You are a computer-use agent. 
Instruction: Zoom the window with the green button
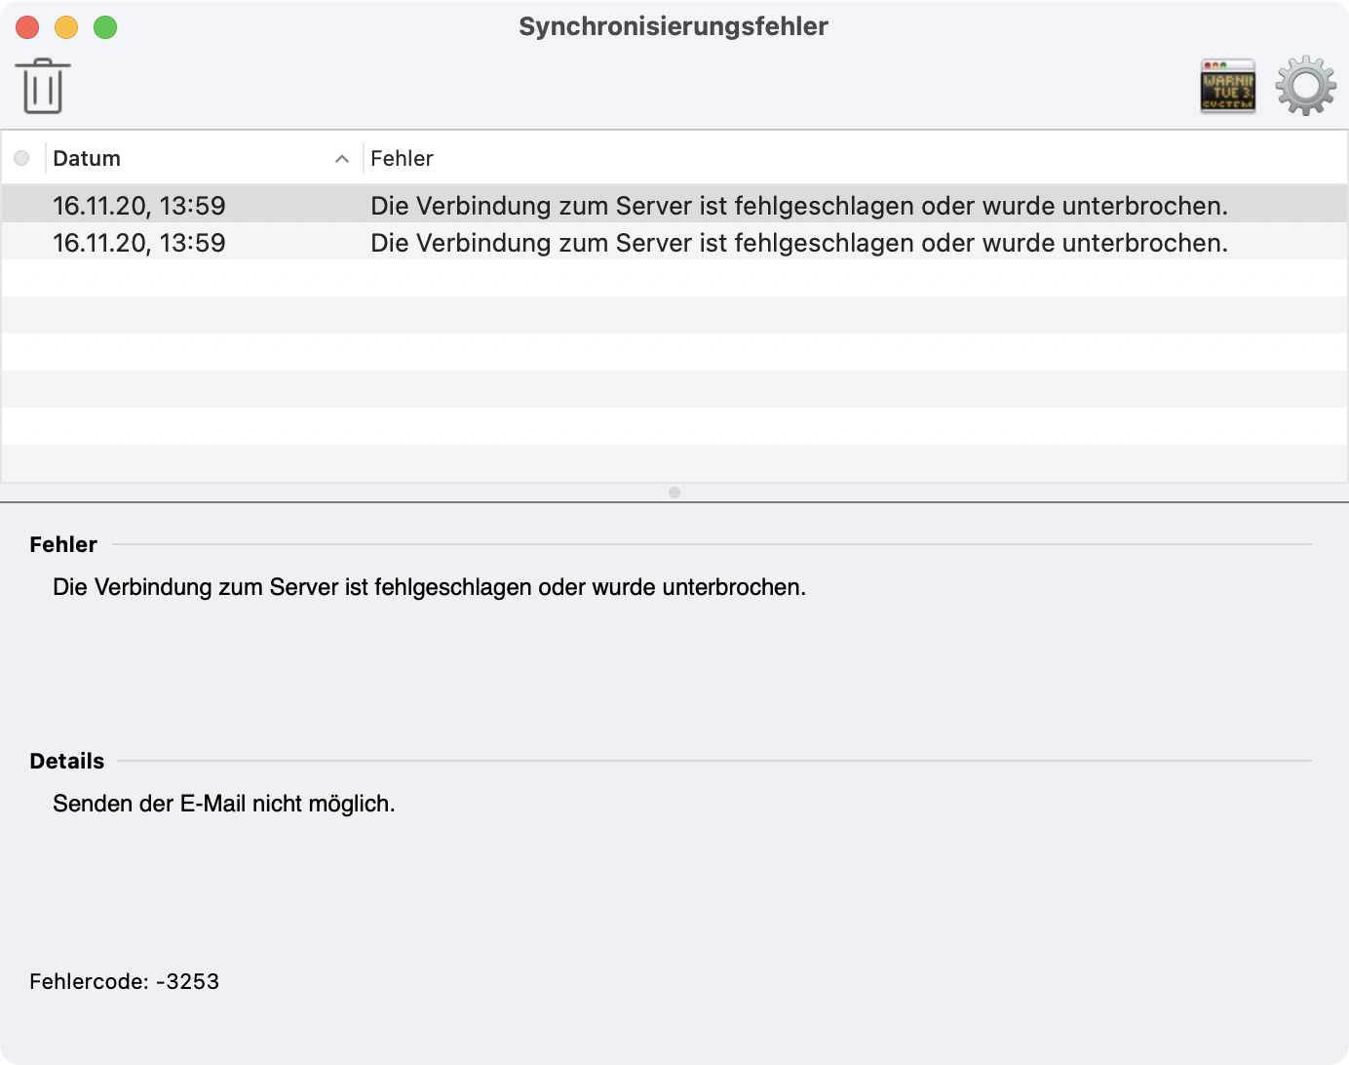(x=105, y=27)
